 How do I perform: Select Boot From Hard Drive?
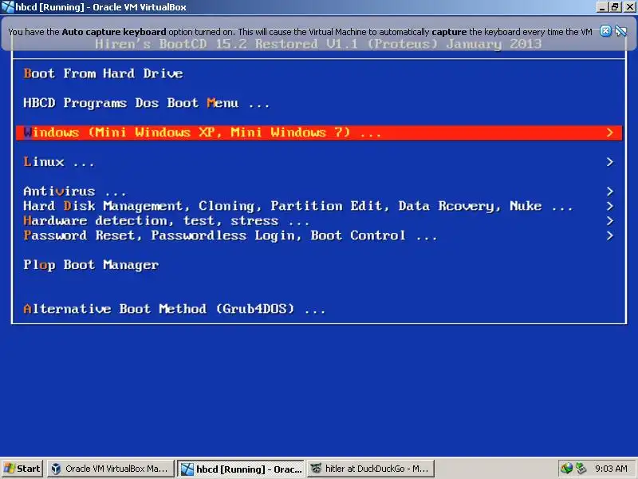click(104, 73)
